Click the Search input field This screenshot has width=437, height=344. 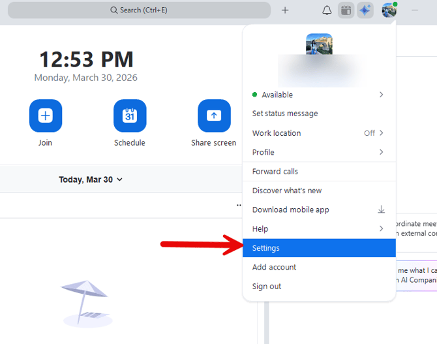[x=139, y=10]
